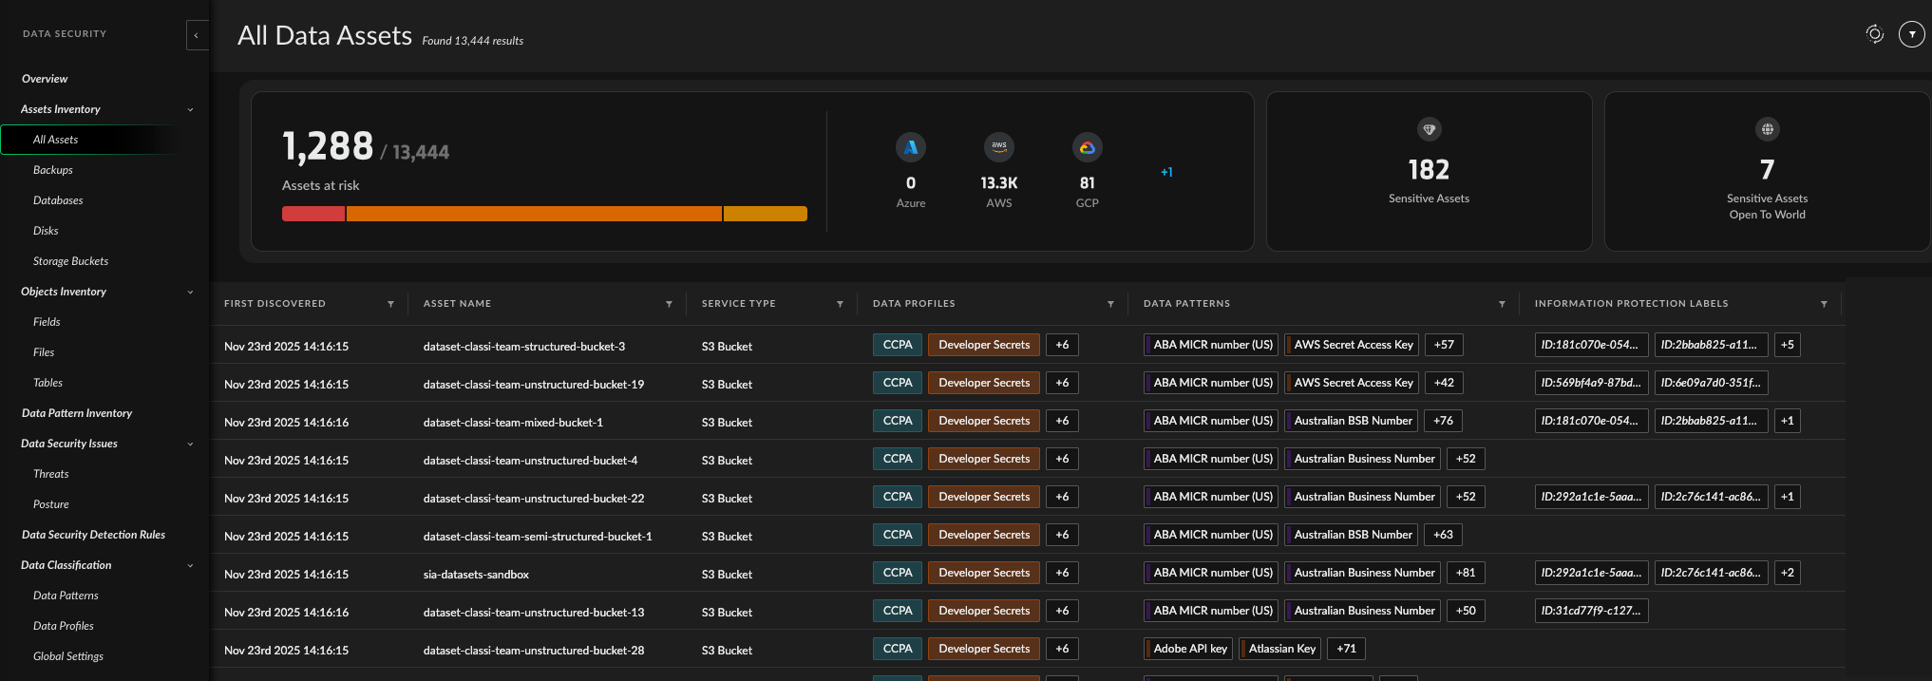Select All Assets in the sidebar
This screenshot has height=681, width=1932.
click(55, 140)
